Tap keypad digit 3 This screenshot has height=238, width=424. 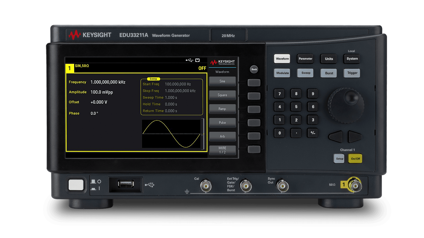(x=313, y=120)
